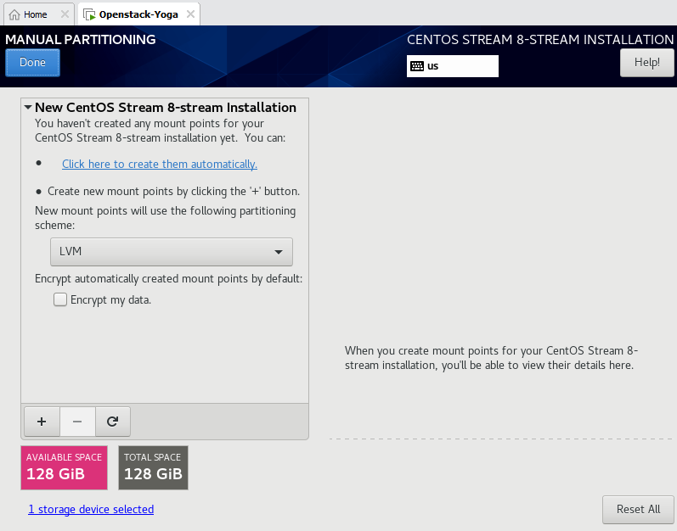Click the 'us' keyboard layout field
Screen dimensions: 677x531
[453, 66]
